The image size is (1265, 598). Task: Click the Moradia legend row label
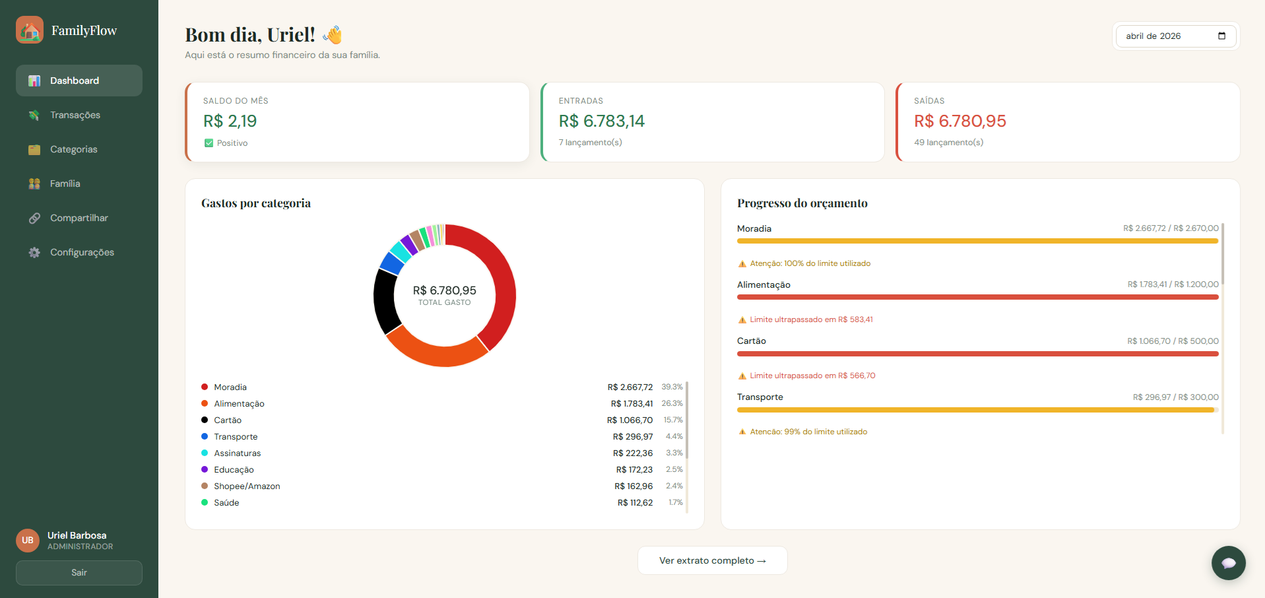pos(230,387)
